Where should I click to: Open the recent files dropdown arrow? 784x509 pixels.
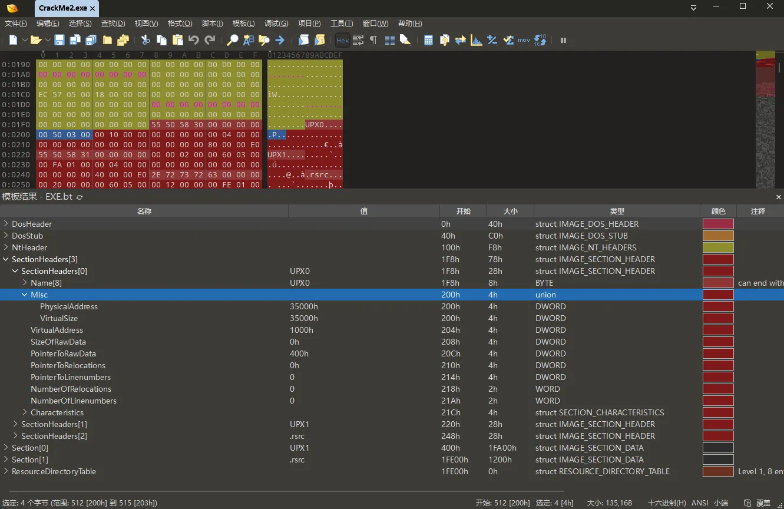pyautogui.click(x=47, y=40)
